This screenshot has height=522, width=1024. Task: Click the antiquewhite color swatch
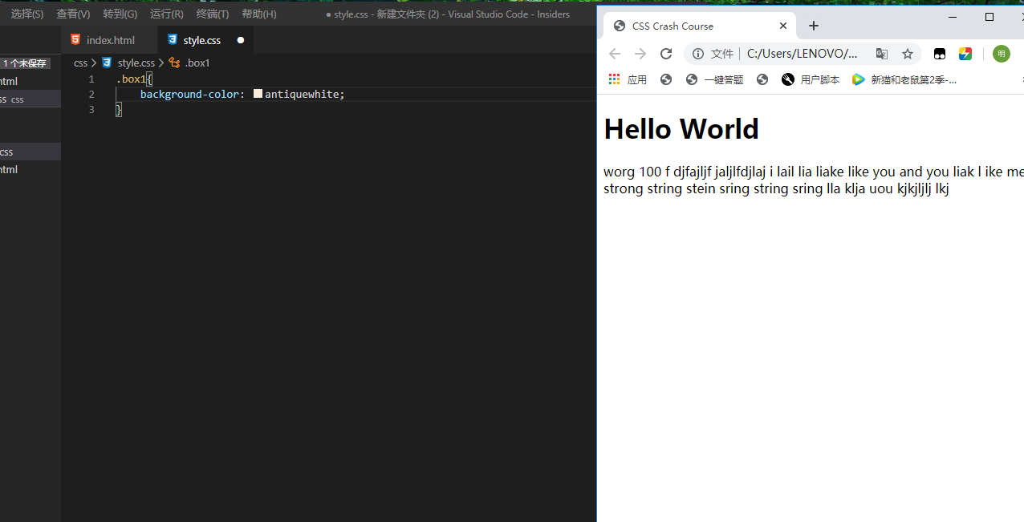[x=258, y=94]
